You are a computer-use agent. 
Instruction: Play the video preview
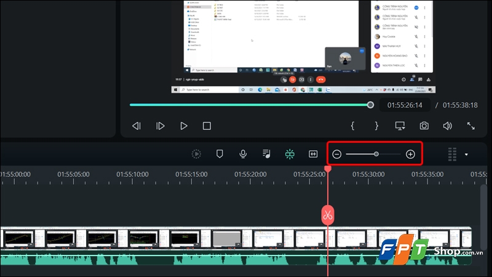[184, 126]
